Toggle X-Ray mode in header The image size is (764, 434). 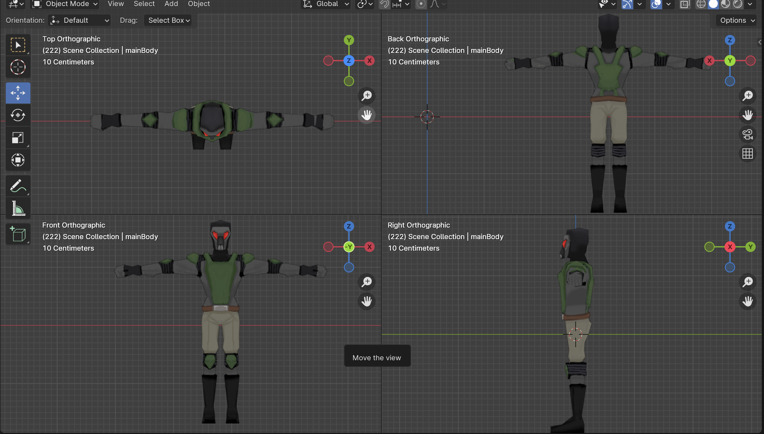coord(685,4)
